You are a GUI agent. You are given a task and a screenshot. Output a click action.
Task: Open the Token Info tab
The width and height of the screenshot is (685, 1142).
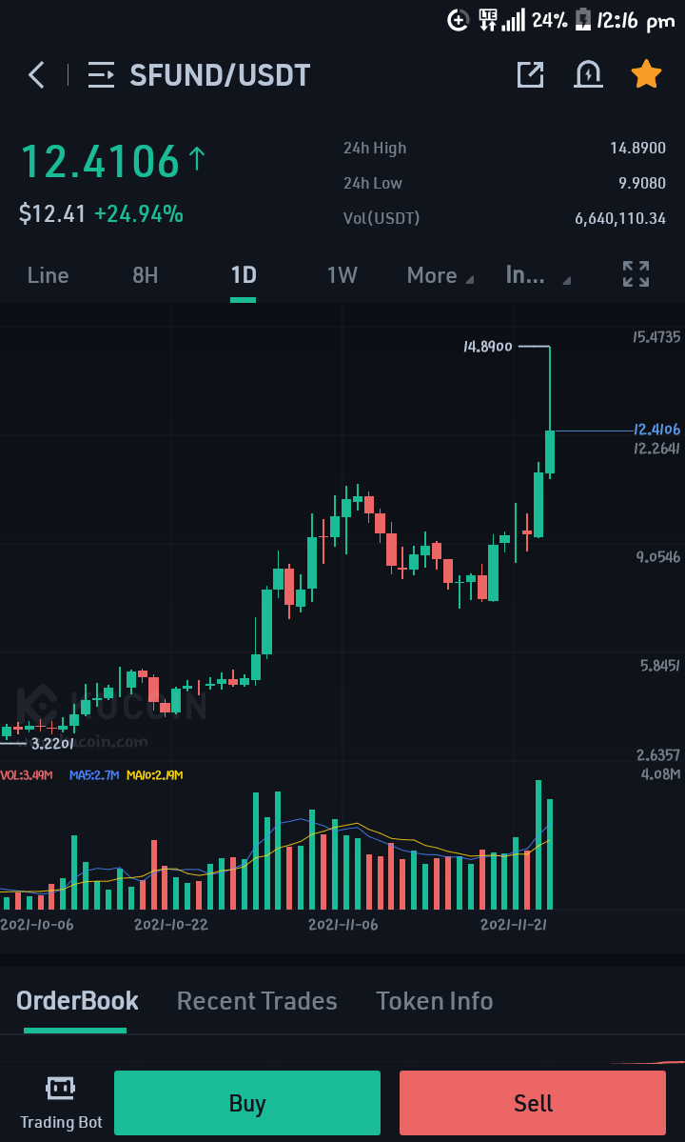coord(434,1001)
